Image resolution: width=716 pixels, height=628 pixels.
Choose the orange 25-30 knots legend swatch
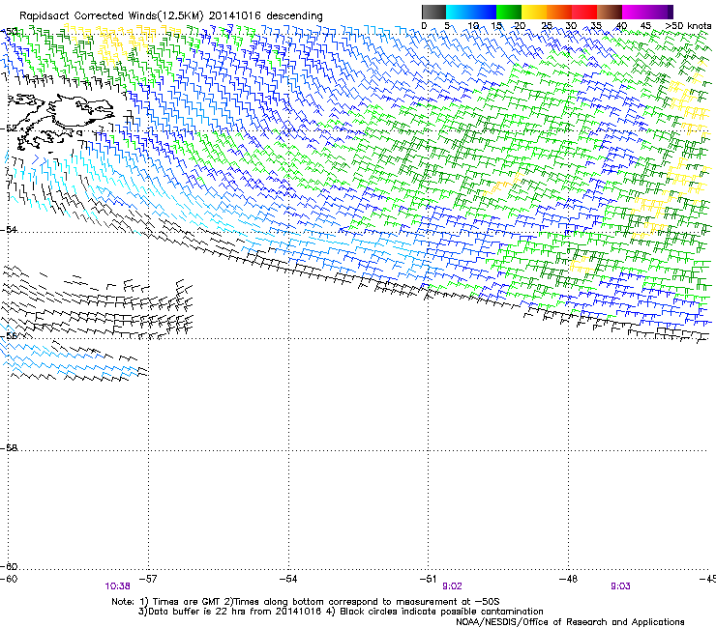point(559,12)
